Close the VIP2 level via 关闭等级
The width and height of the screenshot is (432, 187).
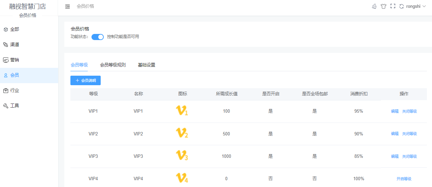click(410, 134)
